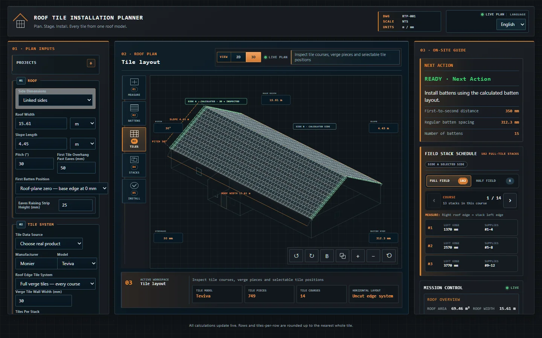The image size is (542, 338).
Task: Select the Tiles step in sidebar
Action: coord(134,139)
